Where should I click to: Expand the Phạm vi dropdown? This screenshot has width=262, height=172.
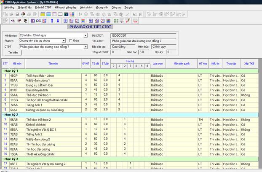click(64, 41)
